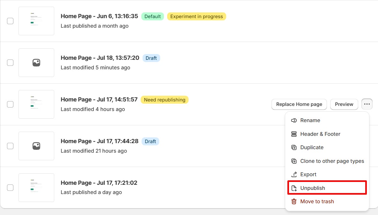Image resolution: width=378 pixels, height=215 pixels.
Task: Open the Home Page - Jul 17, 17:21:02 title
Action: coord(99,183)
